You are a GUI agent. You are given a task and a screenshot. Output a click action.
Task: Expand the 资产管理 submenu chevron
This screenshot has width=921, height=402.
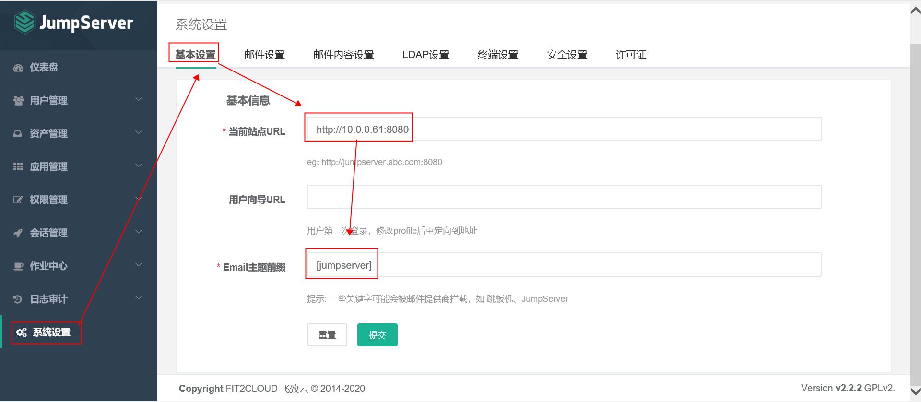coord(139,132)
